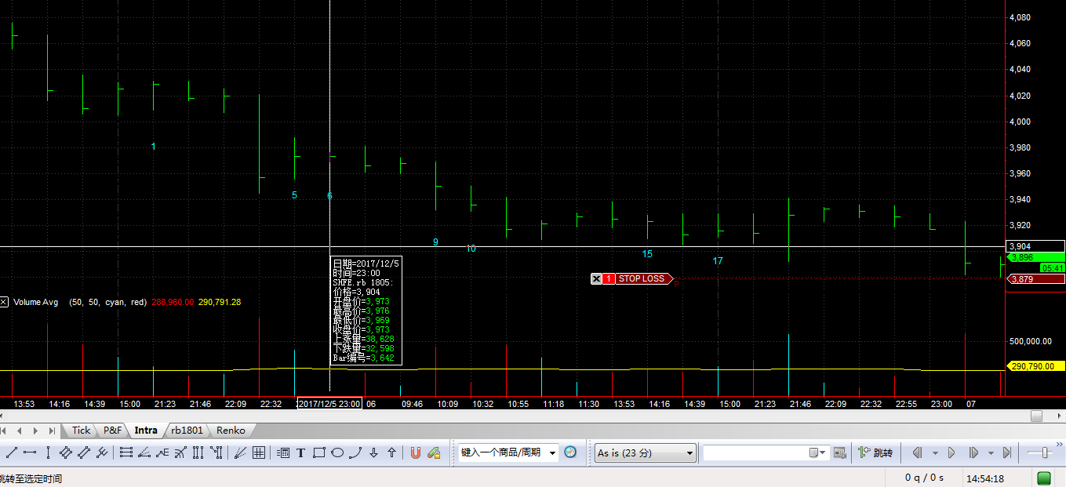Close the Volume Avg indicator

tap(4, 302)
